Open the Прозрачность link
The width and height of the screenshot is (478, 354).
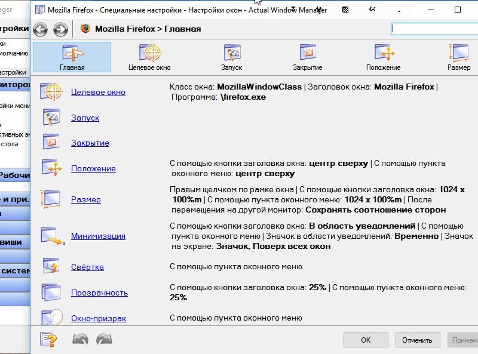(x=99, y=293)
